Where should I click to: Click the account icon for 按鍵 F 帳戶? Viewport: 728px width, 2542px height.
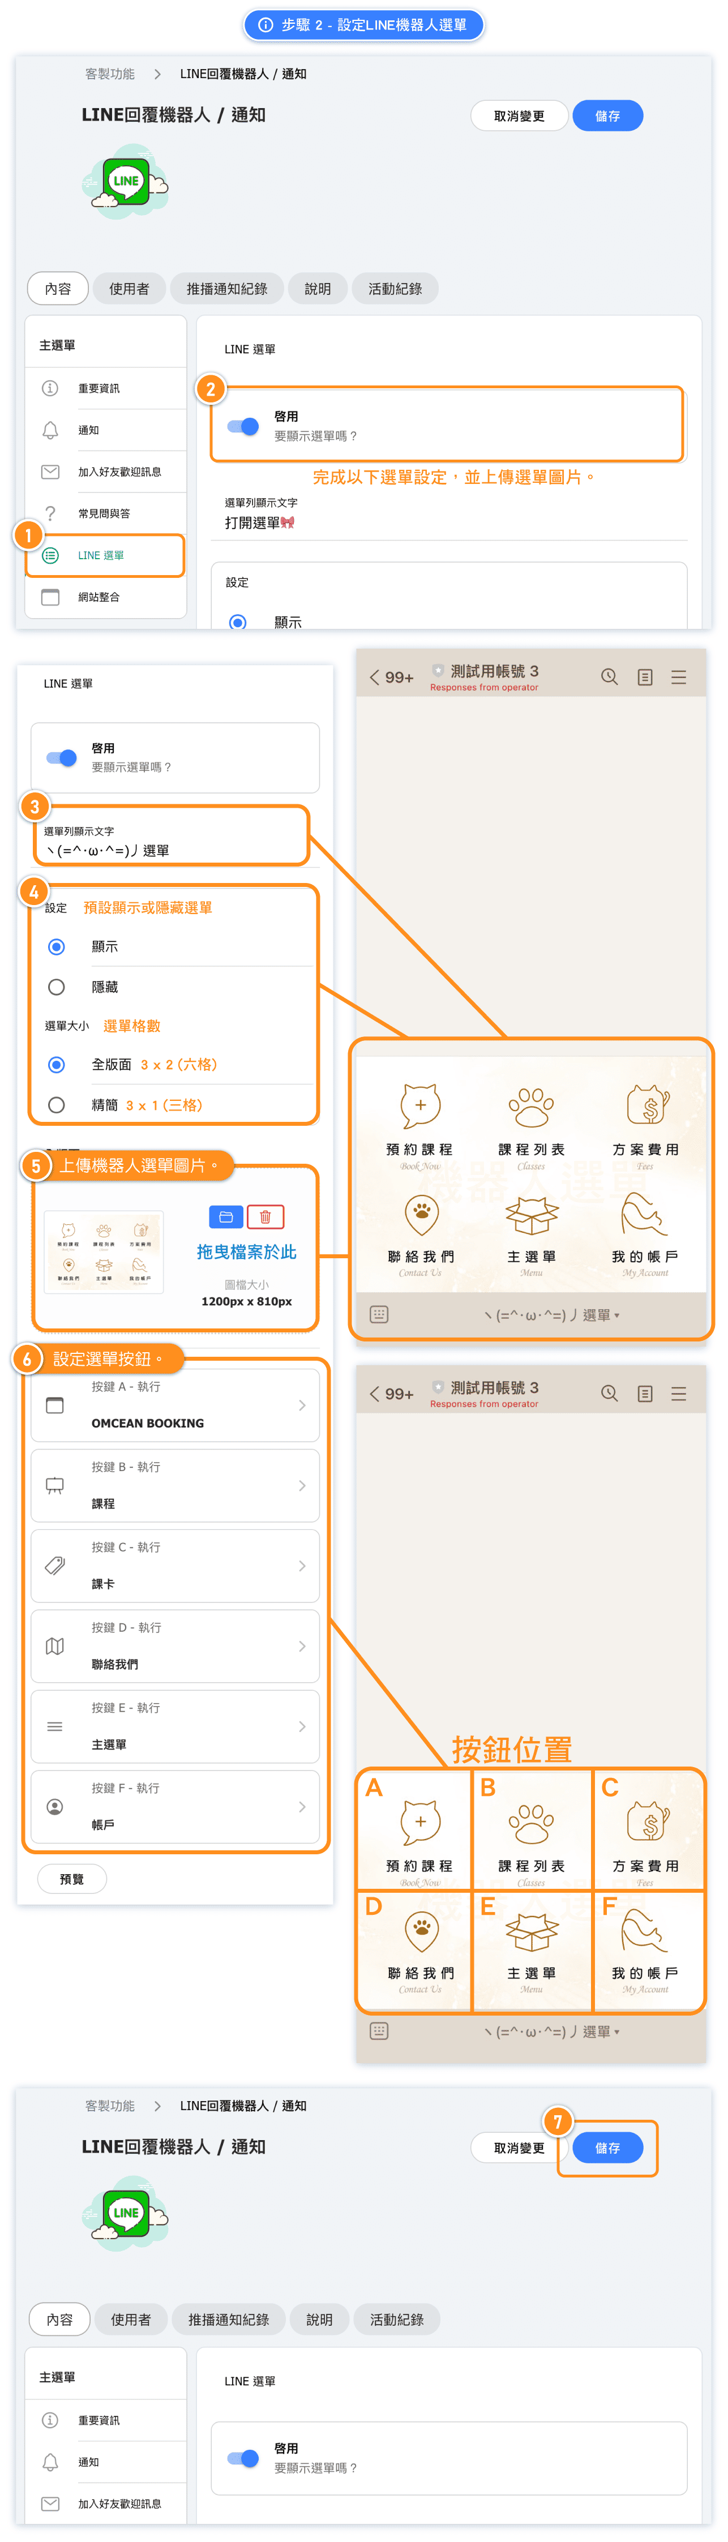55,1806
